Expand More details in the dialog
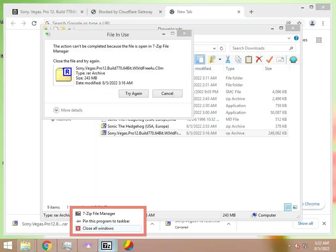 (68, 110)
